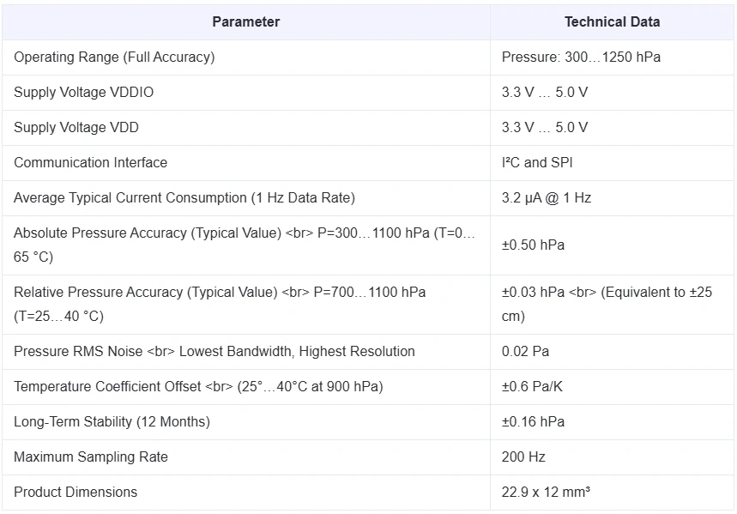737x514 pixels.
Task: Select the Operating Range (Full Accuracy) cell
Action: coord(114,57)
